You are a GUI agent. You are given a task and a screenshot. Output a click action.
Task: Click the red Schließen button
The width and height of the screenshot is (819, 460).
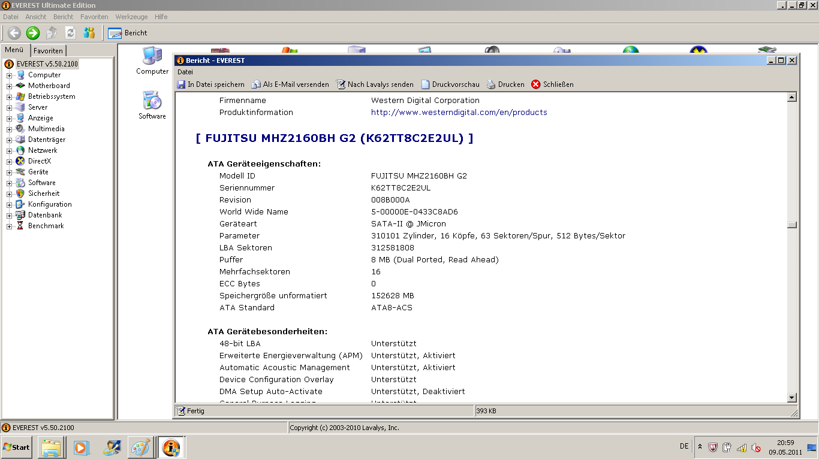pos(553,84)
